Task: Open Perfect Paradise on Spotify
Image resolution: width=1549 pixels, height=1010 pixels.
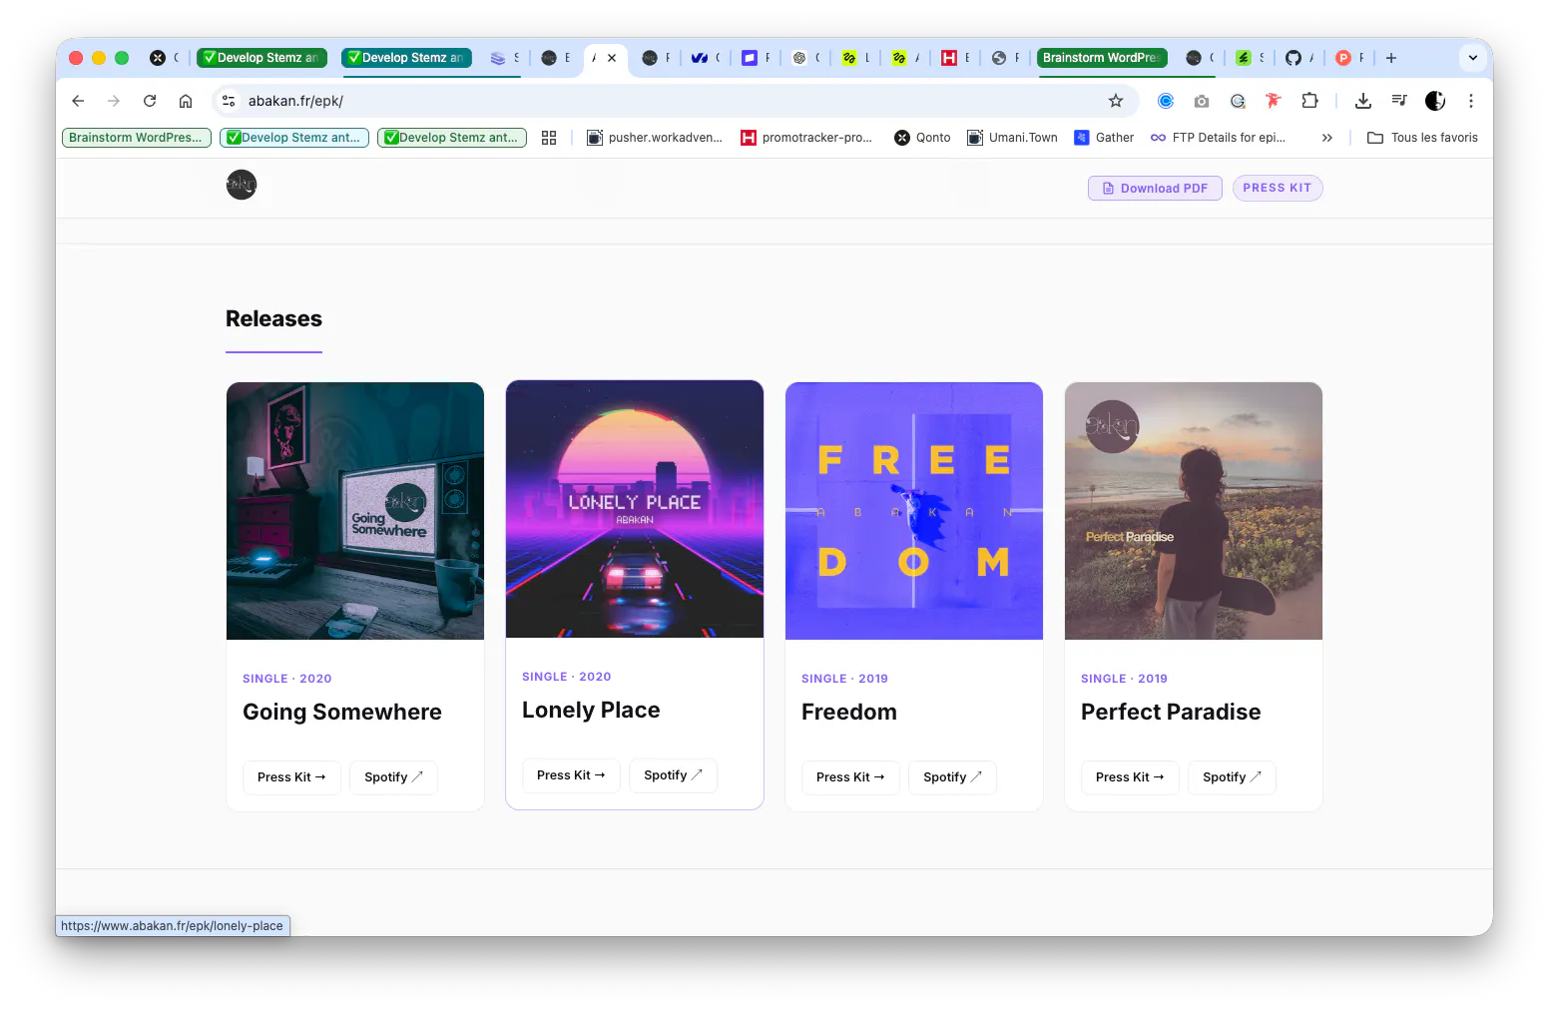Action: pos(1232,777)
